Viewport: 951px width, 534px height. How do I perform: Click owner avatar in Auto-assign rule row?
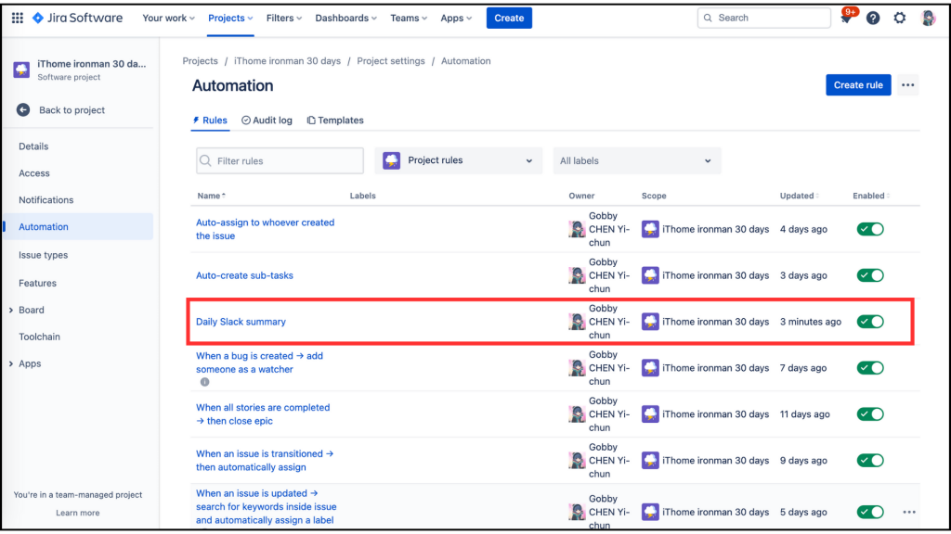click(577, 229)
